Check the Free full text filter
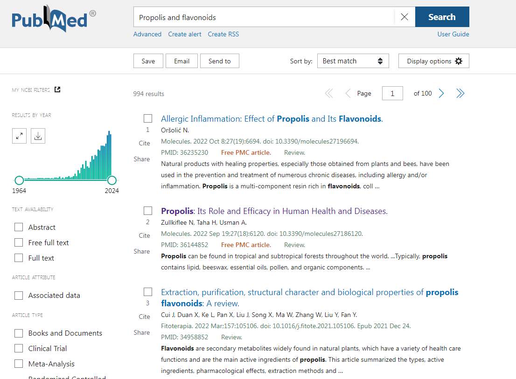 tap(19, 242)
